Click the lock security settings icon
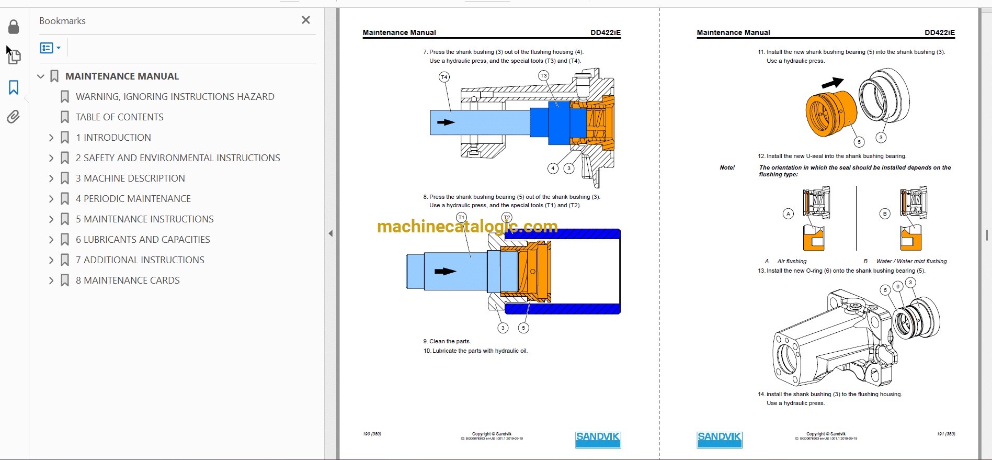Image resolution: width=992 pixels, height=460 pixels. point(14,27)
